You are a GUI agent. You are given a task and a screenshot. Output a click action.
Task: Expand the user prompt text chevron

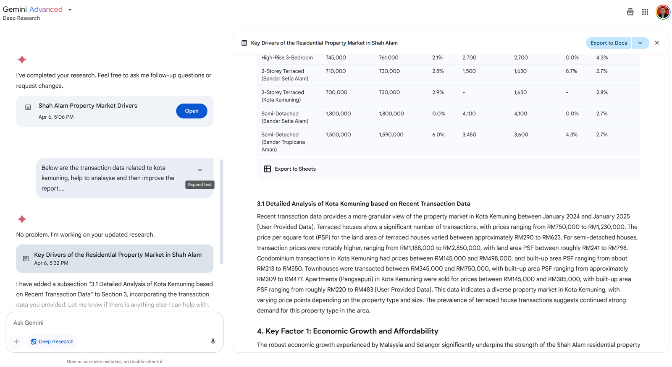click(200, 170)
